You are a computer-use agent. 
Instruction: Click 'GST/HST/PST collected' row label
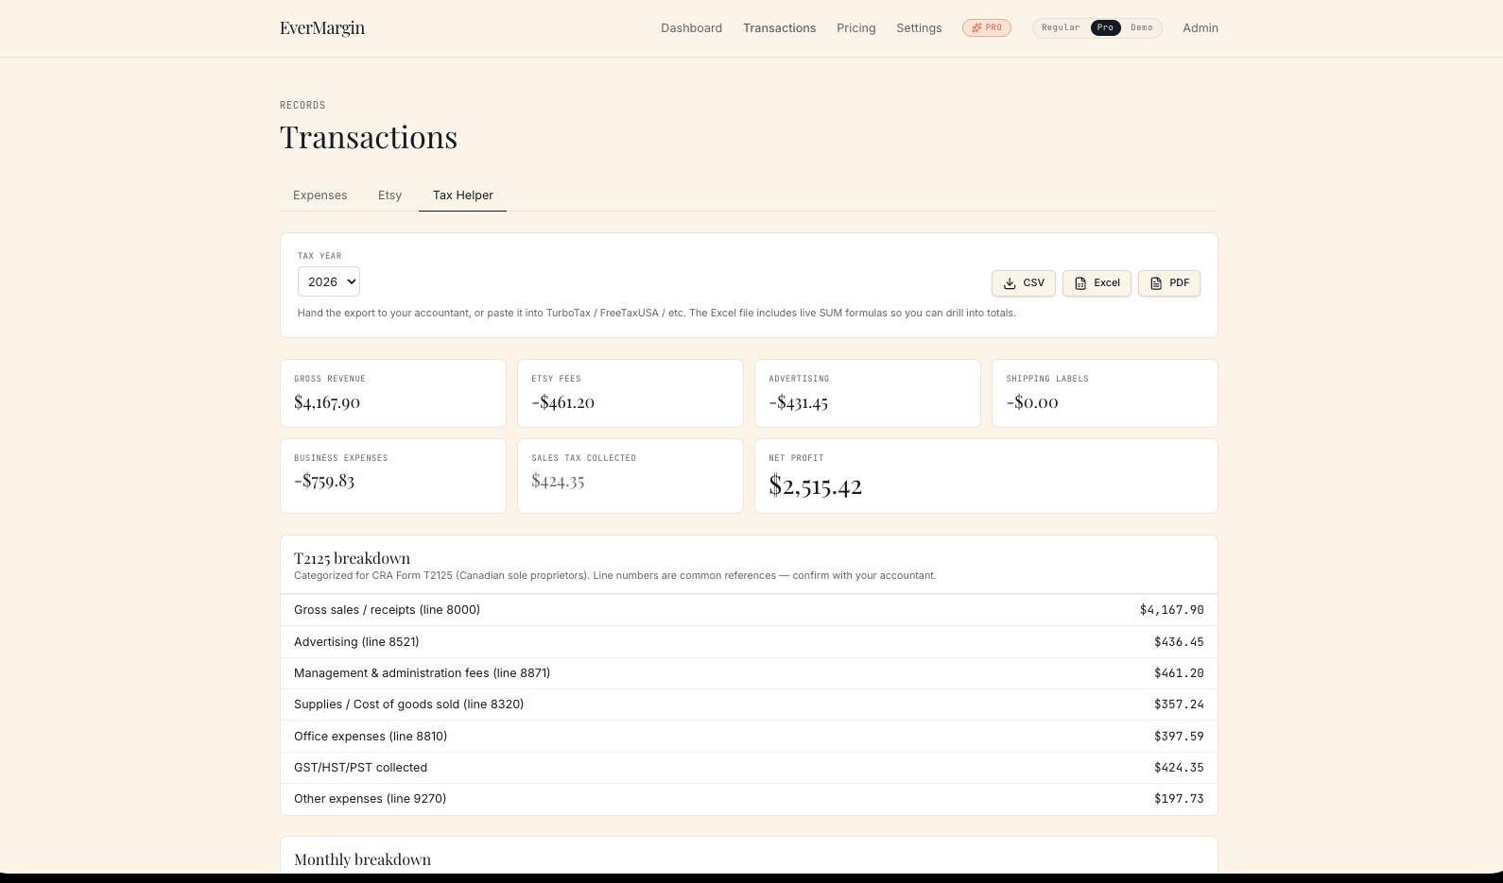360,768
